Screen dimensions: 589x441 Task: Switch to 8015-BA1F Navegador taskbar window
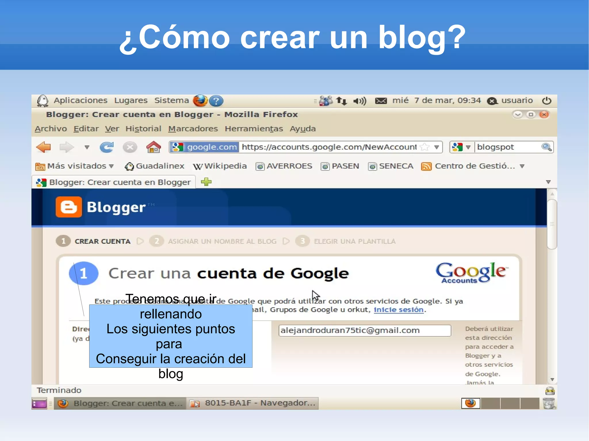pos(253,403)
